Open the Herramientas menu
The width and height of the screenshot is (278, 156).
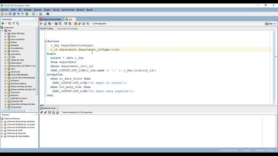[x=68, y=10]
